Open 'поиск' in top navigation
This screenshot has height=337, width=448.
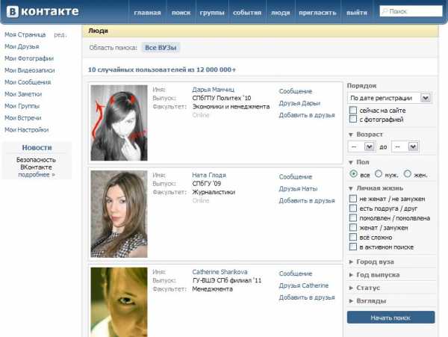181,13
